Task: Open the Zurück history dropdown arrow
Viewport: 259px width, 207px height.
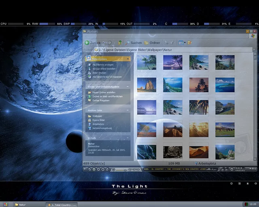Action: [x=104, y=42]
